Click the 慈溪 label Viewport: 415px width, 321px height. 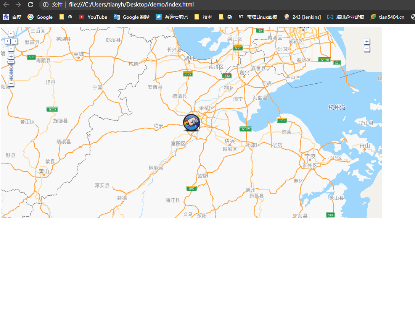286,132
